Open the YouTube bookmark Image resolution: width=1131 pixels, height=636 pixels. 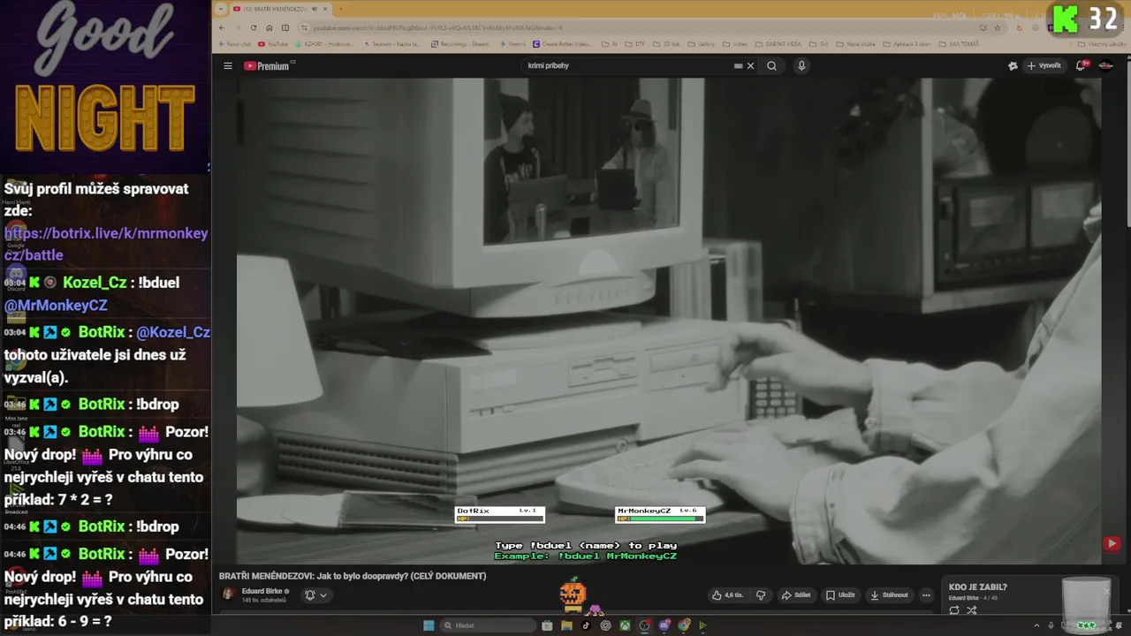(272, 44)
